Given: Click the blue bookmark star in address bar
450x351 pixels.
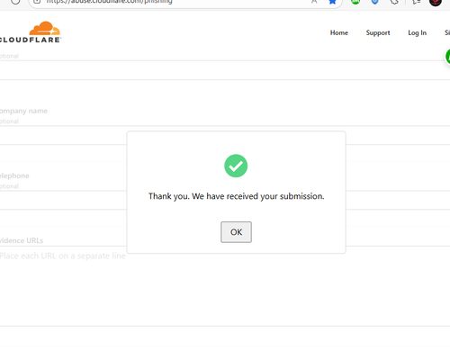Looking at the screenshot, I should click(332, 2).
